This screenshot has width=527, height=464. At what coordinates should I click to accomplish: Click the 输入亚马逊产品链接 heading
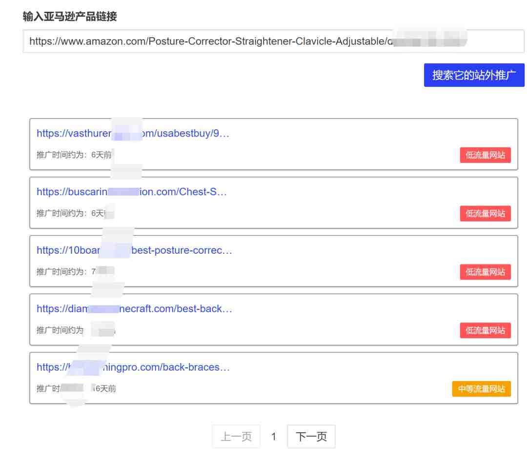tap(70, 16)
